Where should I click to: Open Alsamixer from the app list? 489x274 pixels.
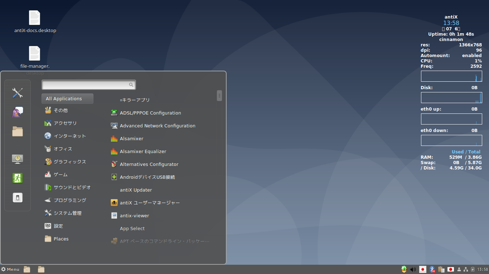[x=131, y=138]
